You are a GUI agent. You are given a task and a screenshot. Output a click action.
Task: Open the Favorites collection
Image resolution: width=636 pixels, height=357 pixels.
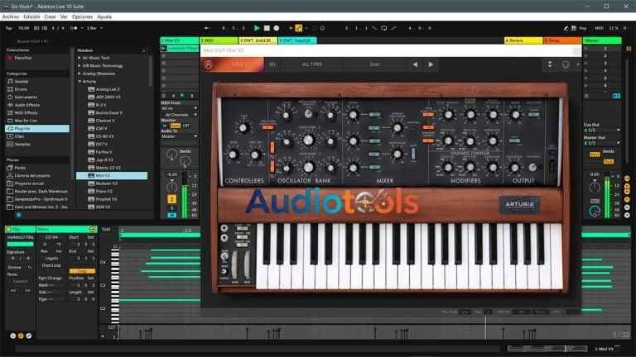tap(20, 58)
